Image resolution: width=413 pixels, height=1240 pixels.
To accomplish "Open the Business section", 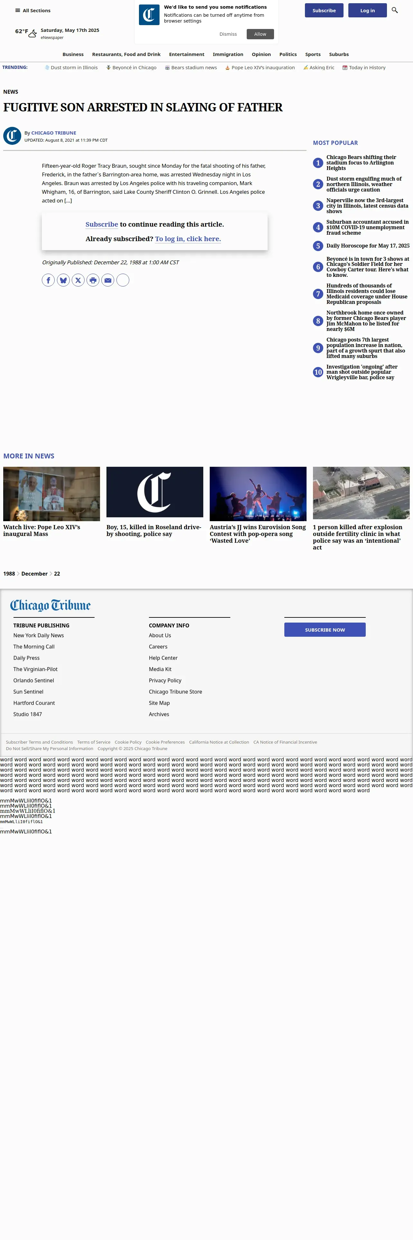I will [x=73, y=54].
